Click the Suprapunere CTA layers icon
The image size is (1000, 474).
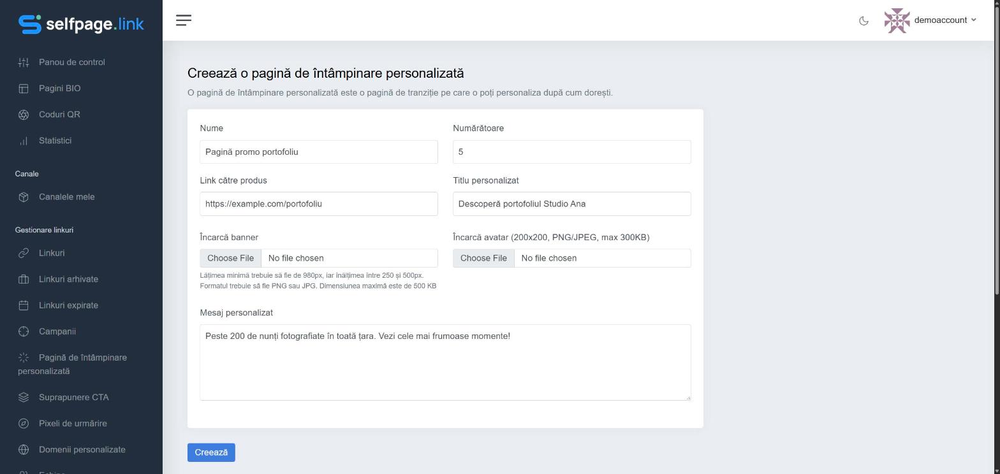(24, 398)
